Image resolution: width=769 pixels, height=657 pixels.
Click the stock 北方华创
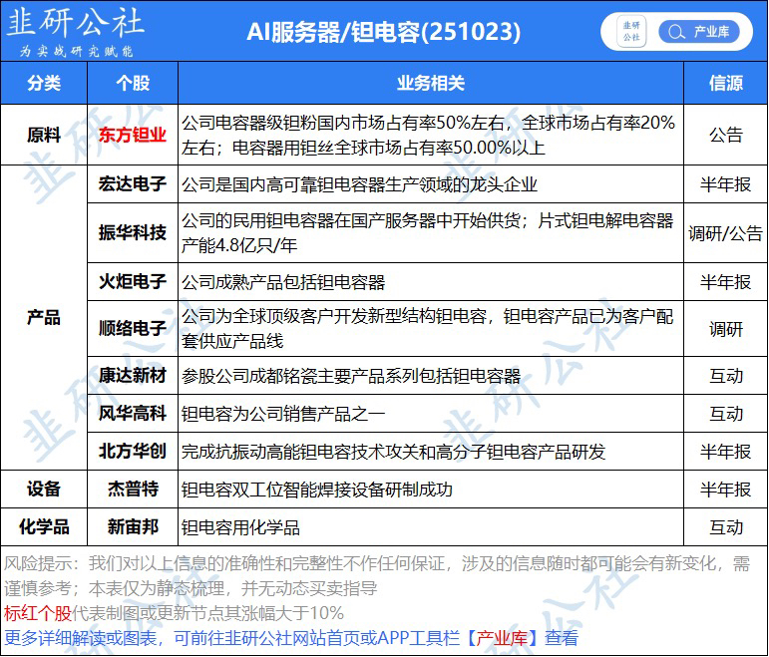pyautogui.click(x=133, y=451)
